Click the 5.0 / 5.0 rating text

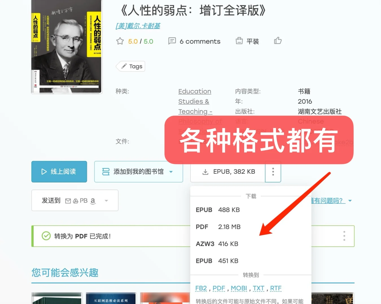(141, 41)
